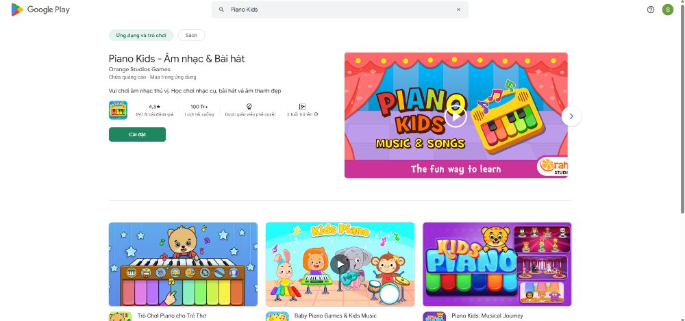The width and height of the screenshot is (685, 321).
Task: Play the Piano Kids trailer video
Action: pos(456,116)
